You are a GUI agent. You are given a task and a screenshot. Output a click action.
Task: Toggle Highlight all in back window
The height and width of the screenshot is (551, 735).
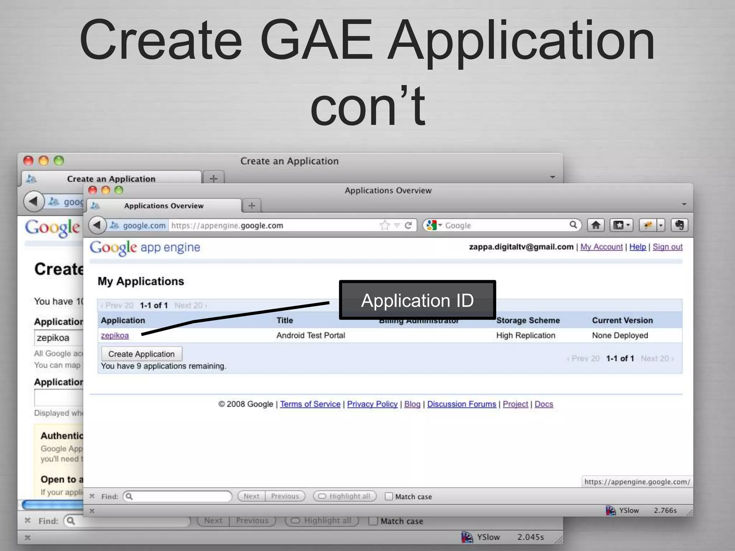pyautogui.click(x=322, y=521)
